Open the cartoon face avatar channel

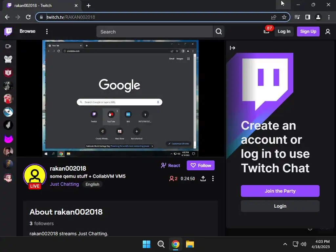pyautogui.click(x=8, y=178)
